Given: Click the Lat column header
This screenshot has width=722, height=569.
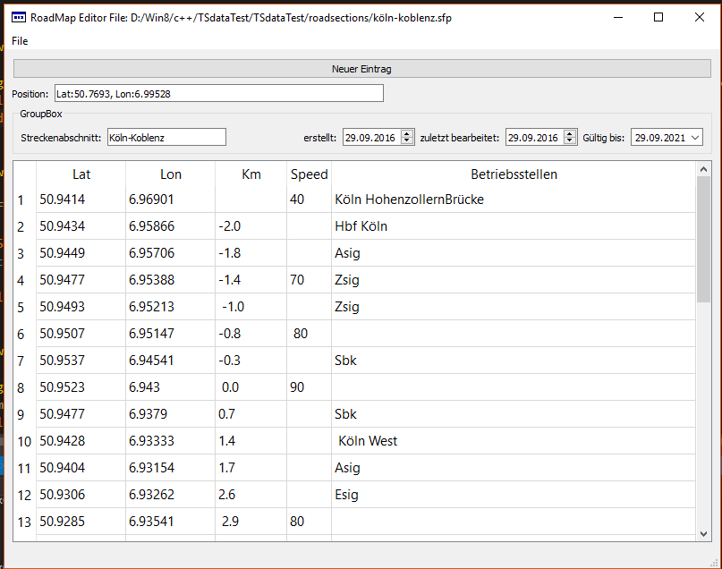Looking at the screenshot, I should 81,174.
